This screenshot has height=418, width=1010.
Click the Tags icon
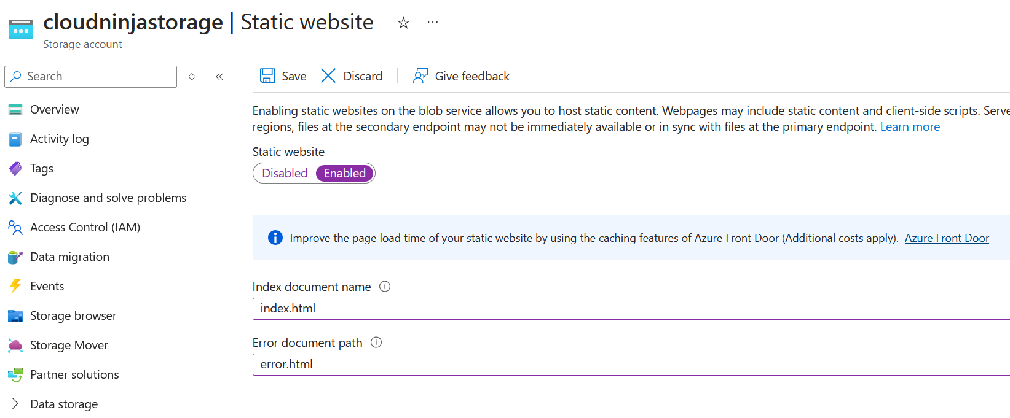(15, 168)
